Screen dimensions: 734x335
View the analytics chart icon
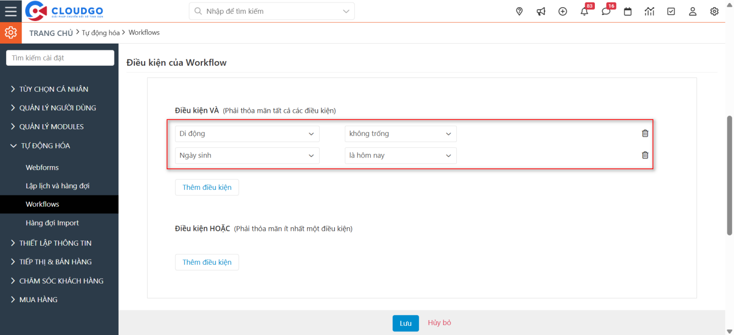coord(649,11)
